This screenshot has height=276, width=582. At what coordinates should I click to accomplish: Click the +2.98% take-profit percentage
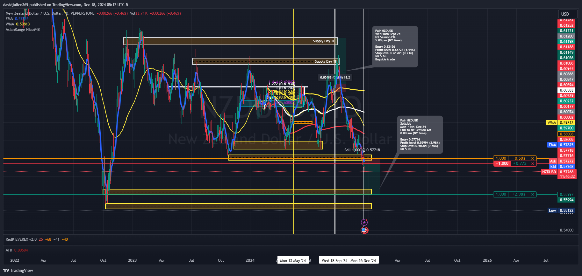(x=519, y=194)
